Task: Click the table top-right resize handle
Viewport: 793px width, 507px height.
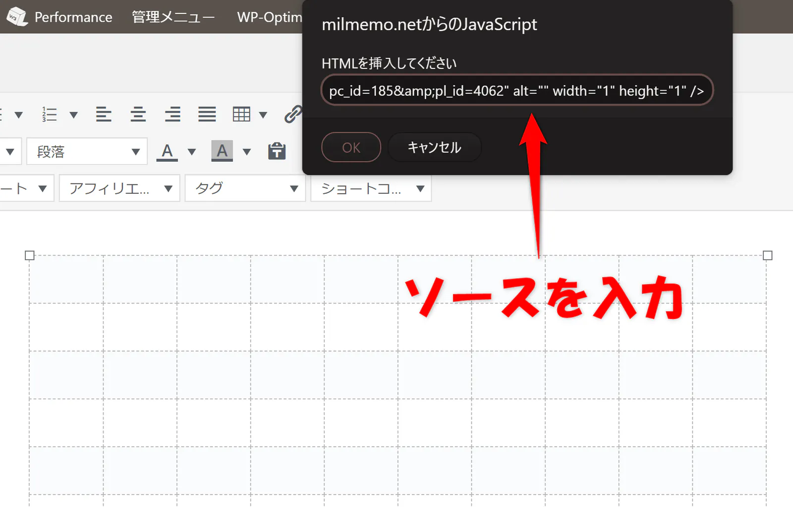Action: click(x=768, y=255)
